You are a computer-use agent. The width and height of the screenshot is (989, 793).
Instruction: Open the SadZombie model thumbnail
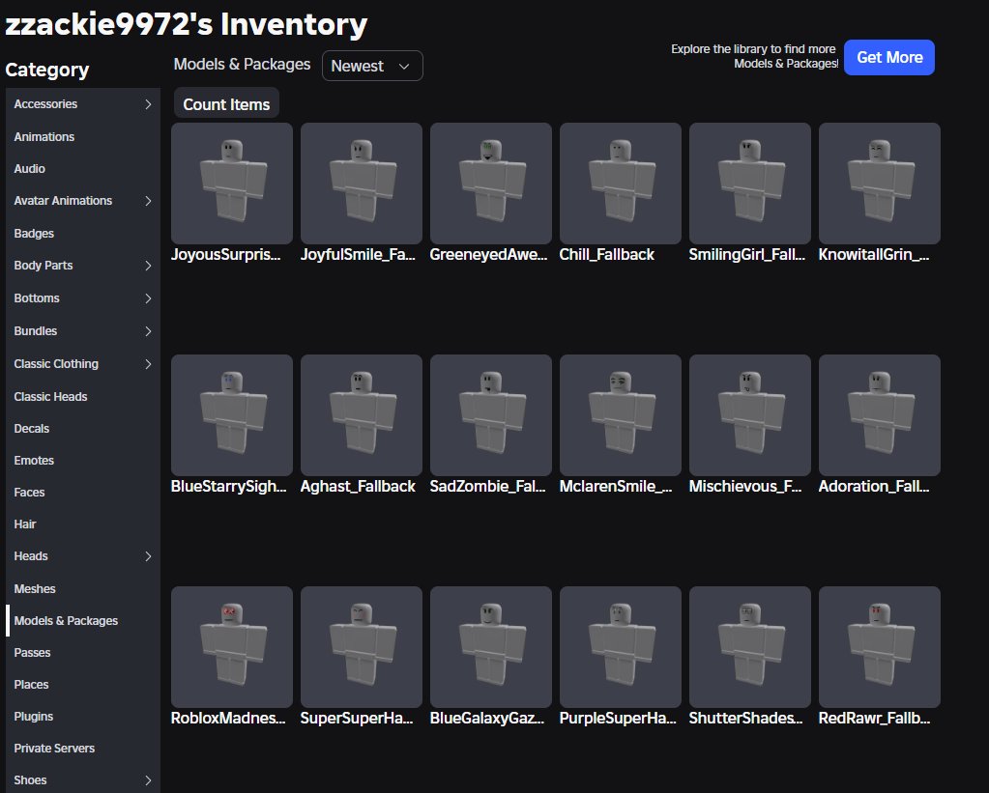click(491, 415)
